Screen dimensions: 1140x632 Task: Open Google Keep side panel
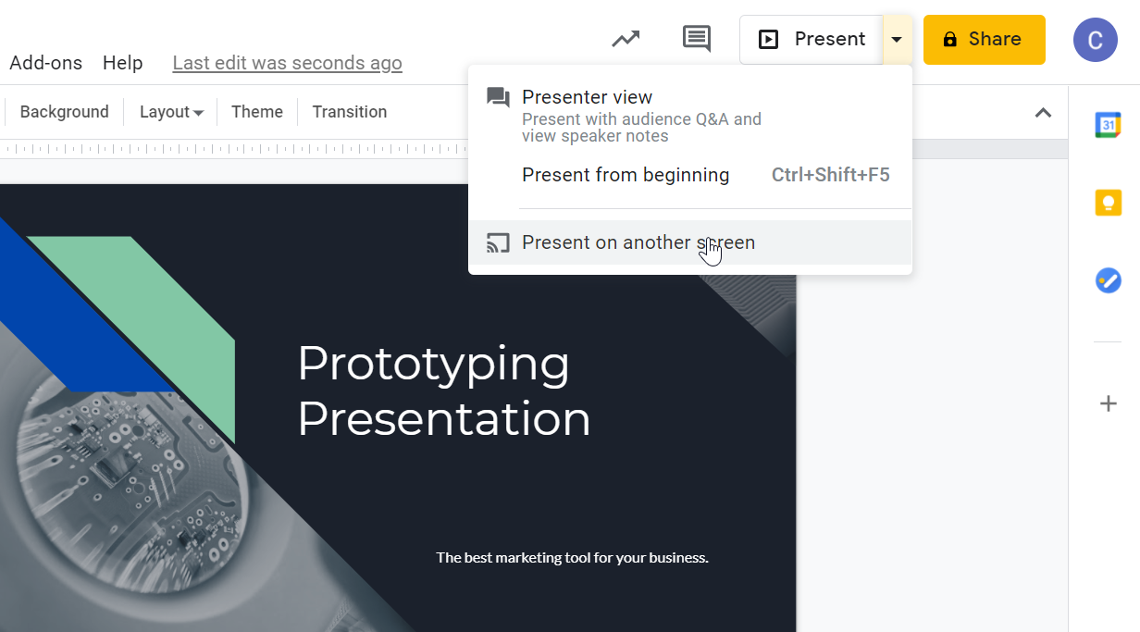pos(1108,203)
